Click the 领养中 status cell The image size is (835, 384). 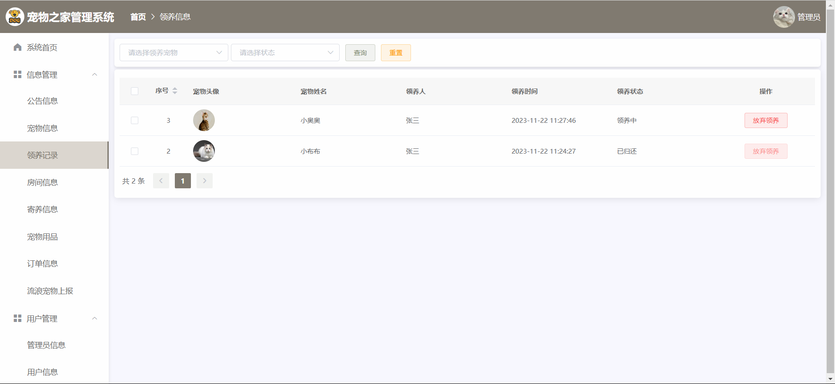coord(627,120)
